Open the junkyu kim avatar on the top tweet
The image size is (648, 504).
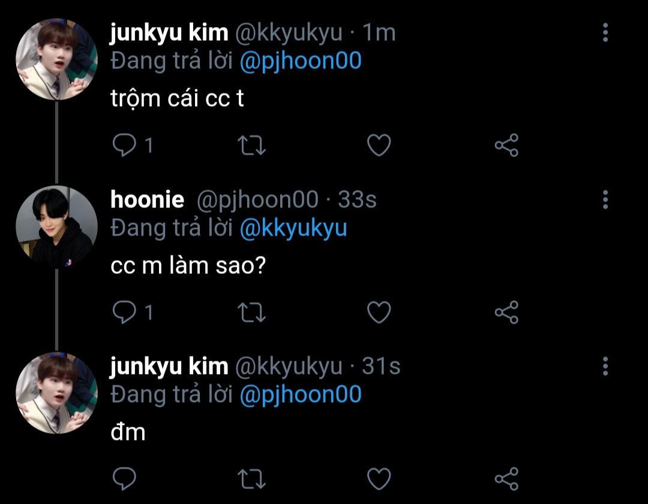56,59
